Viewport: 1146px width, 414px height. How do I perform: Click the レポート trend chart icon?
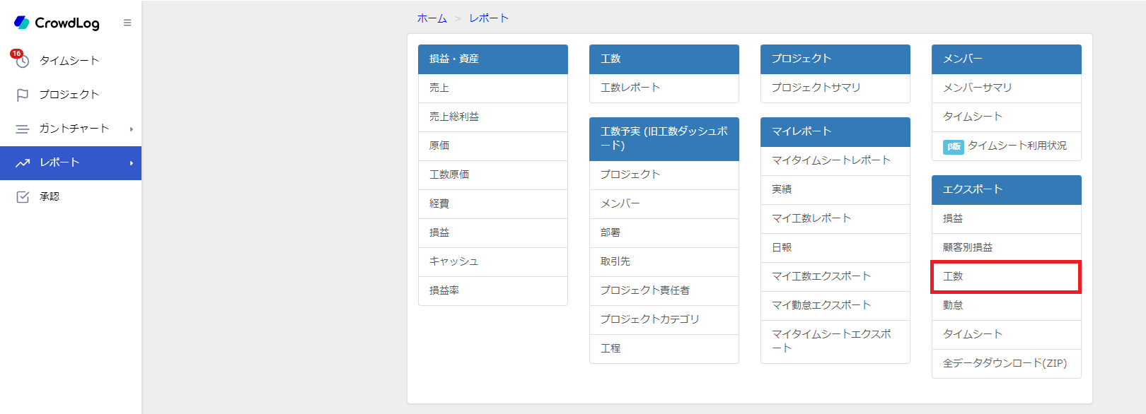pos(23,162)
